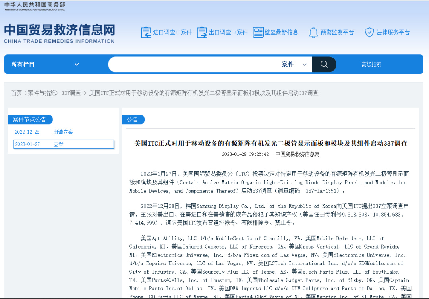This screenshot has width=429, height=299.
Task: Click the breadcrumb article title text
Action: 204,93
